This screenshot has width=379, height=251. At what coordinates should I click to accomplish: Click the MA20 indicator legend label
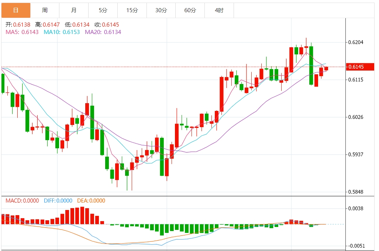tap(103, 32)
